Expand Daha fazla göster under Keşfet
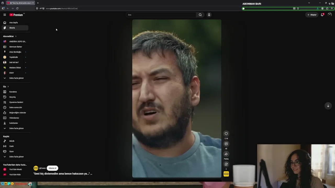This screenshot has width=335, height=188. (x=15, y=157)
